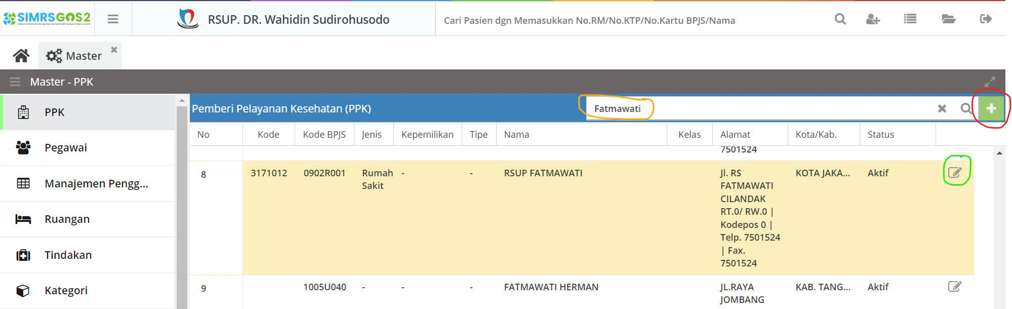Toggle the hamburger menu in the header
The width and height of the screenshot is (1012, 309).
pos(113,19)
